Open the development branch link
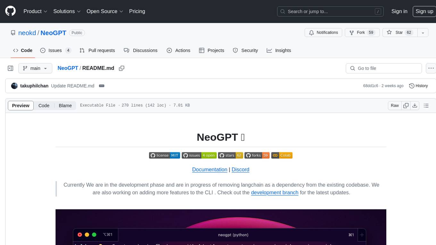Image resolution: width=436 pixels, height=245 pixels. [275, 193]
